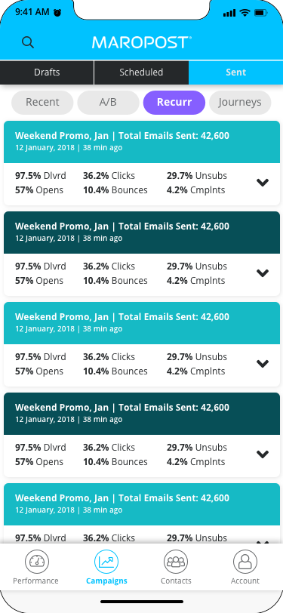The height and width of the screenshot is (613, 283).
Task: Select the A/B filter pill
Action: (108, 103)
